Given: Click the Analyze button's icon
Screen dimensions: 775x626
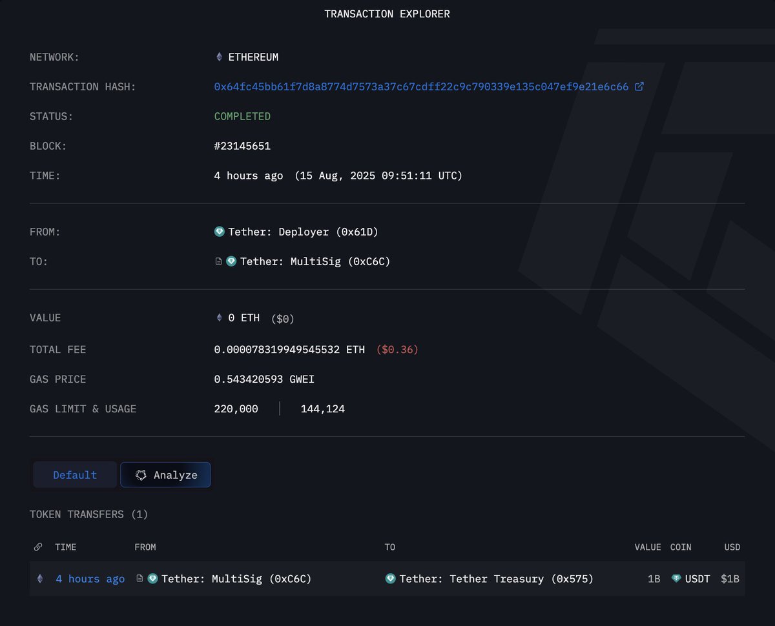Looking at the screenshot, I should click(x=141, y=475).
